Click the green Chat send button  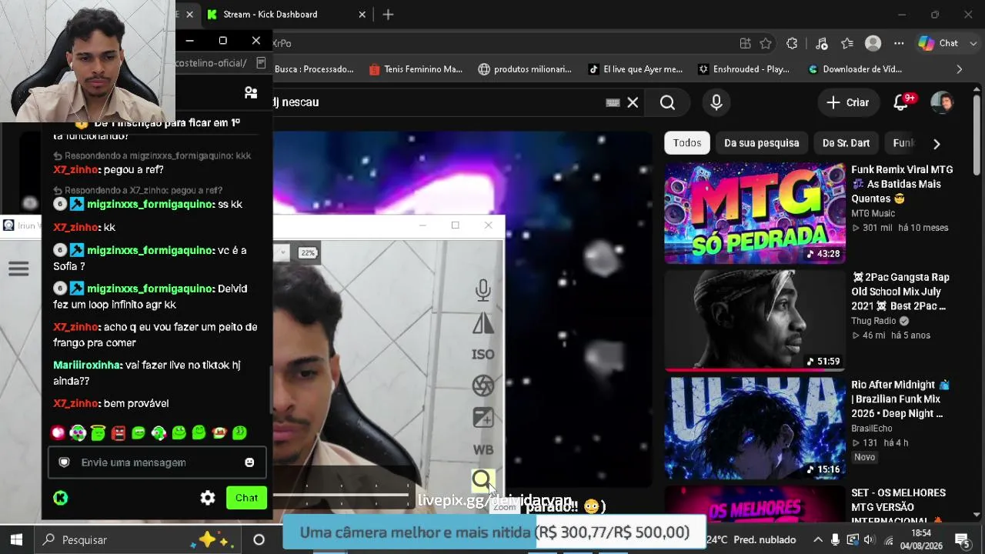click(246, 498)
